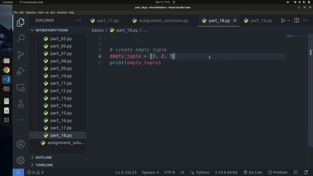The width and height of the screenshot is (313, 176).
Task: Click the remote window indicator in status bar
Action: point(18,172)
